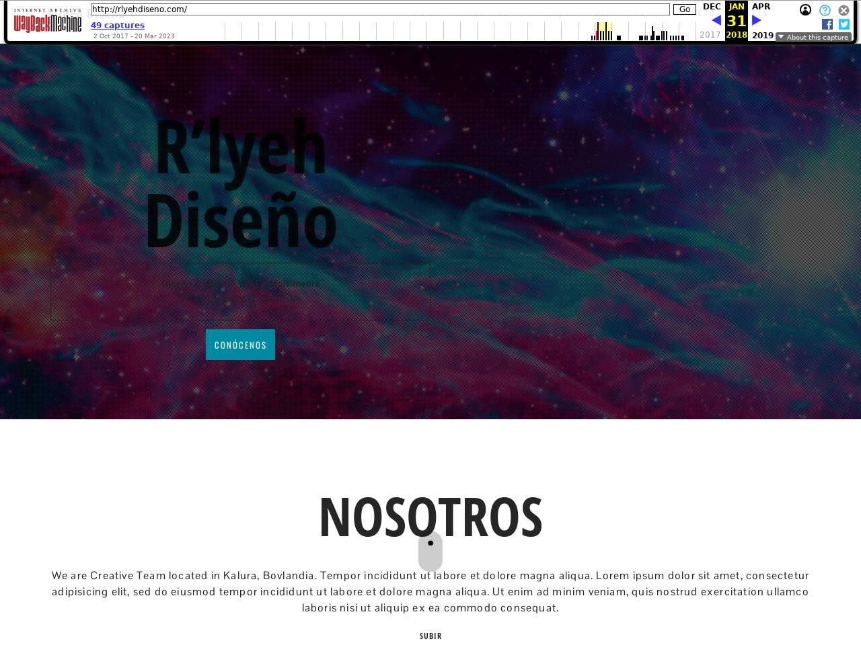
Task: Open the user account icon
Action: click(805, 10)
